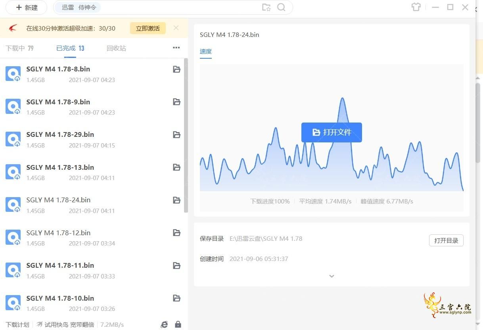Click the 峰值速度 6.77MB/s text
This screenshot has width=483, height=330.
click(x=387, y=201)
